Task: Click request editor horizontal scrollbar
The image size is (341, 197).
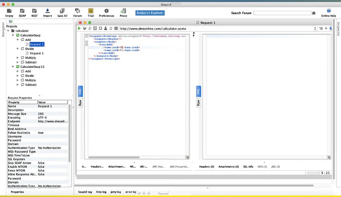Action: [114, 157]
